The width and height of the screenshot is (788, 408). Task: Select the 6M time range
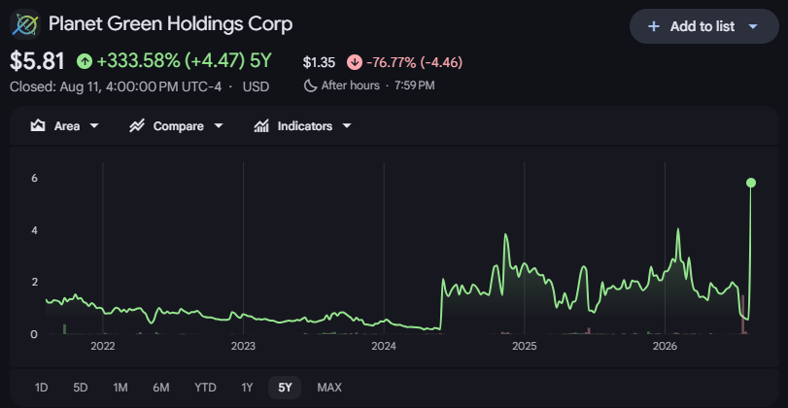coord(161,388)
